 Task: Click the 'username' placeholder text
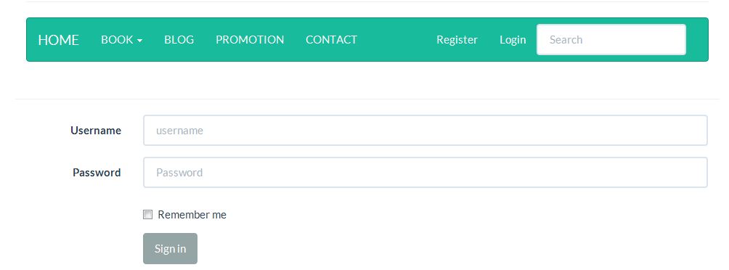pyautogui.click(x=179, y=131)
